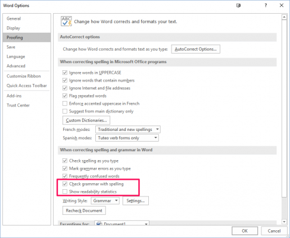Image resolution: width=290 pixels, height=238 pixels.
Task: Enable Suggest from main dictionary only
Action: pos(65,111)
